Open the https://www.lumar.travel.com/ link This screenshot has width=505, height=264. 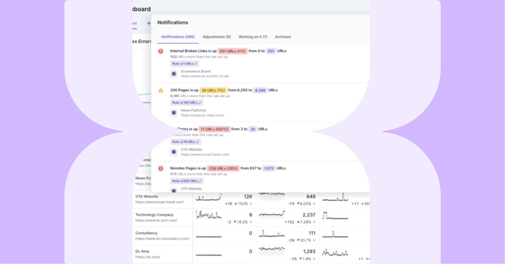[205, 154]
